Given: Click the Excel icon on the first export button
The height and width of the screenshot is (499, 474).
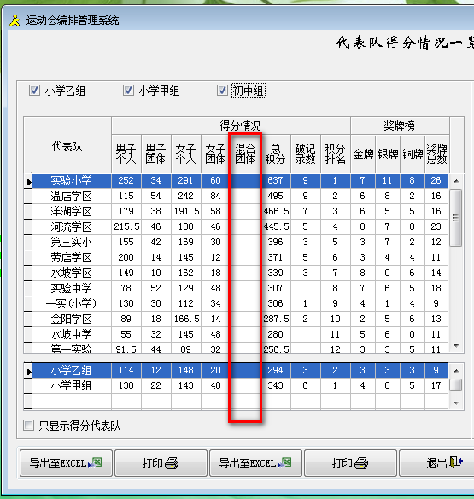Looking at the screenshot, I should 95,463.
